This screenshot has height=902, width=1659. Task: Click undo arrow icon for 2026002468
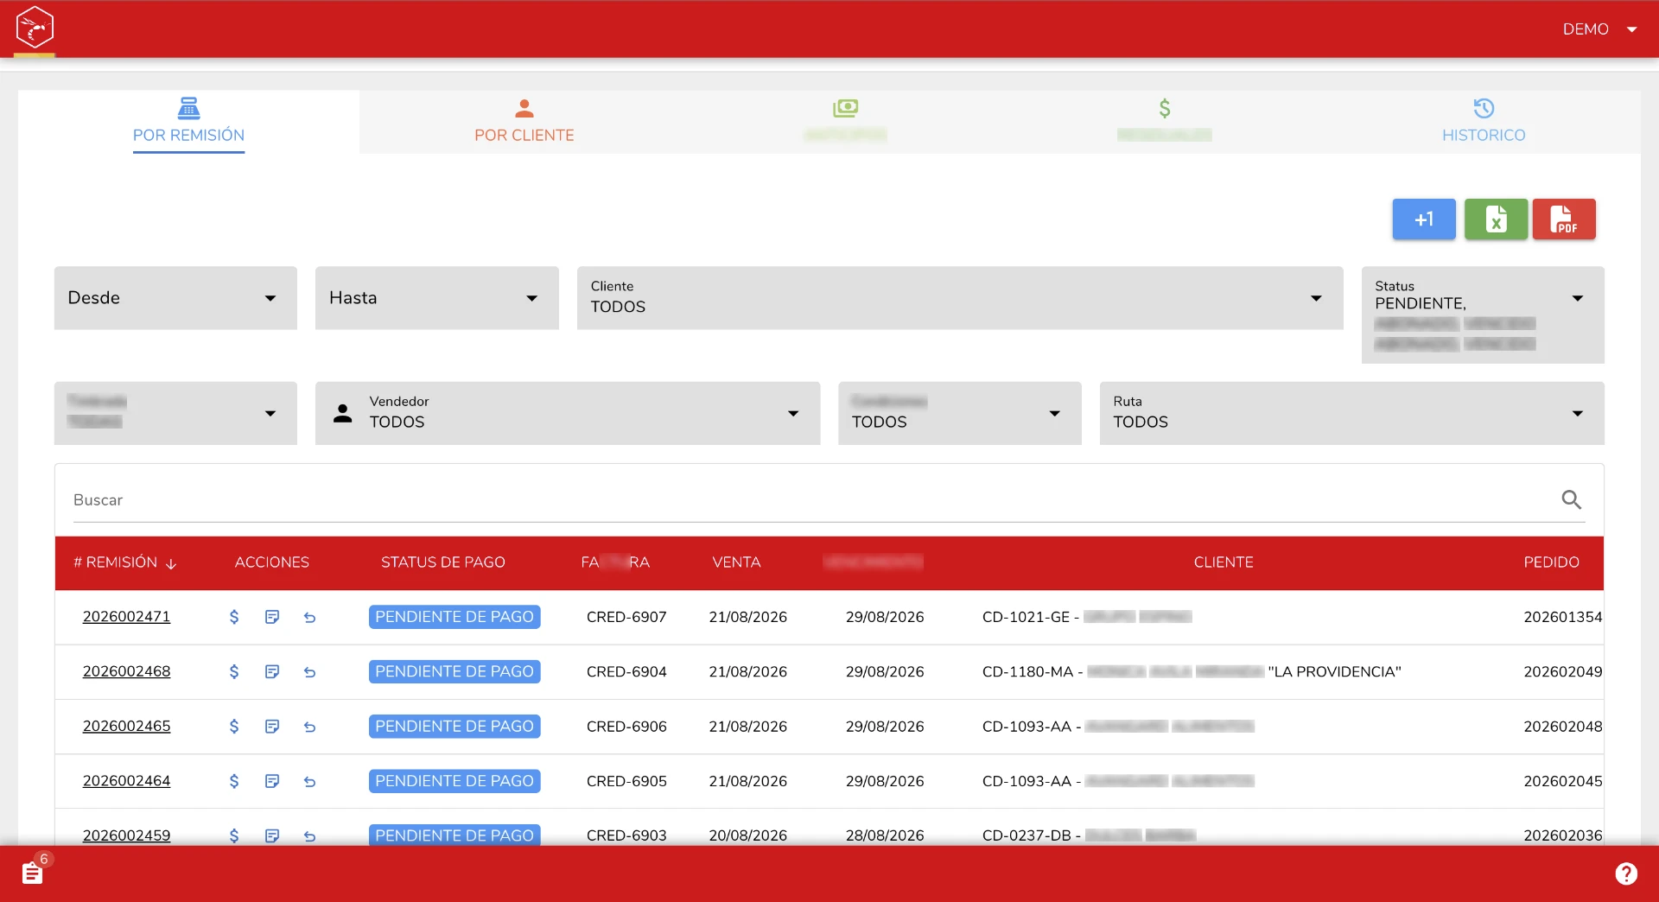click(x=309, y=672)
